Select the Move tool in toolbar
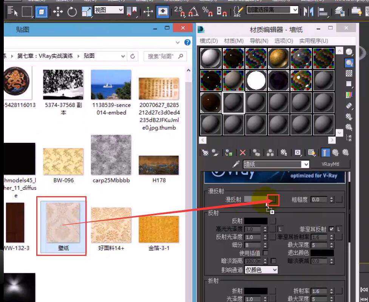369x302 pixels. point(58,12)
